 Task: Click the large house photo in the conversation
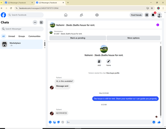104,49
